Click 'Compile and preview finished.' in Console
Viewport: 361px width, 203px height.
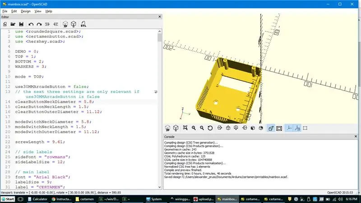[183, 170]
